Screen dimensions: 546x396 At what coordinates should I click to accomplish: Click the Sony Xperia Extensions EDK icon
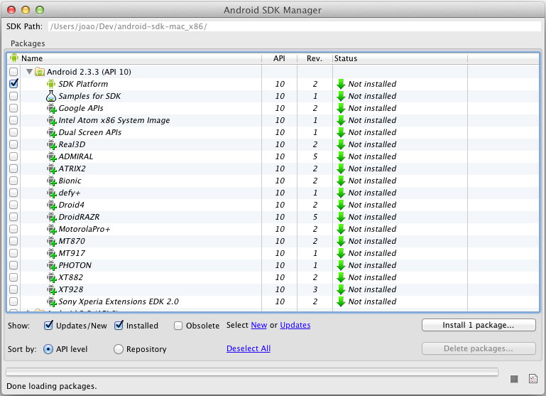pos(51,301)
